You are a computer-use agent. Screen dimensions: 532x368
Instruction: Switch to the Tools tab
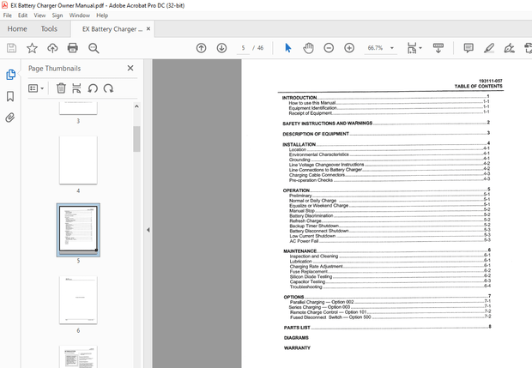coord(49,28)
